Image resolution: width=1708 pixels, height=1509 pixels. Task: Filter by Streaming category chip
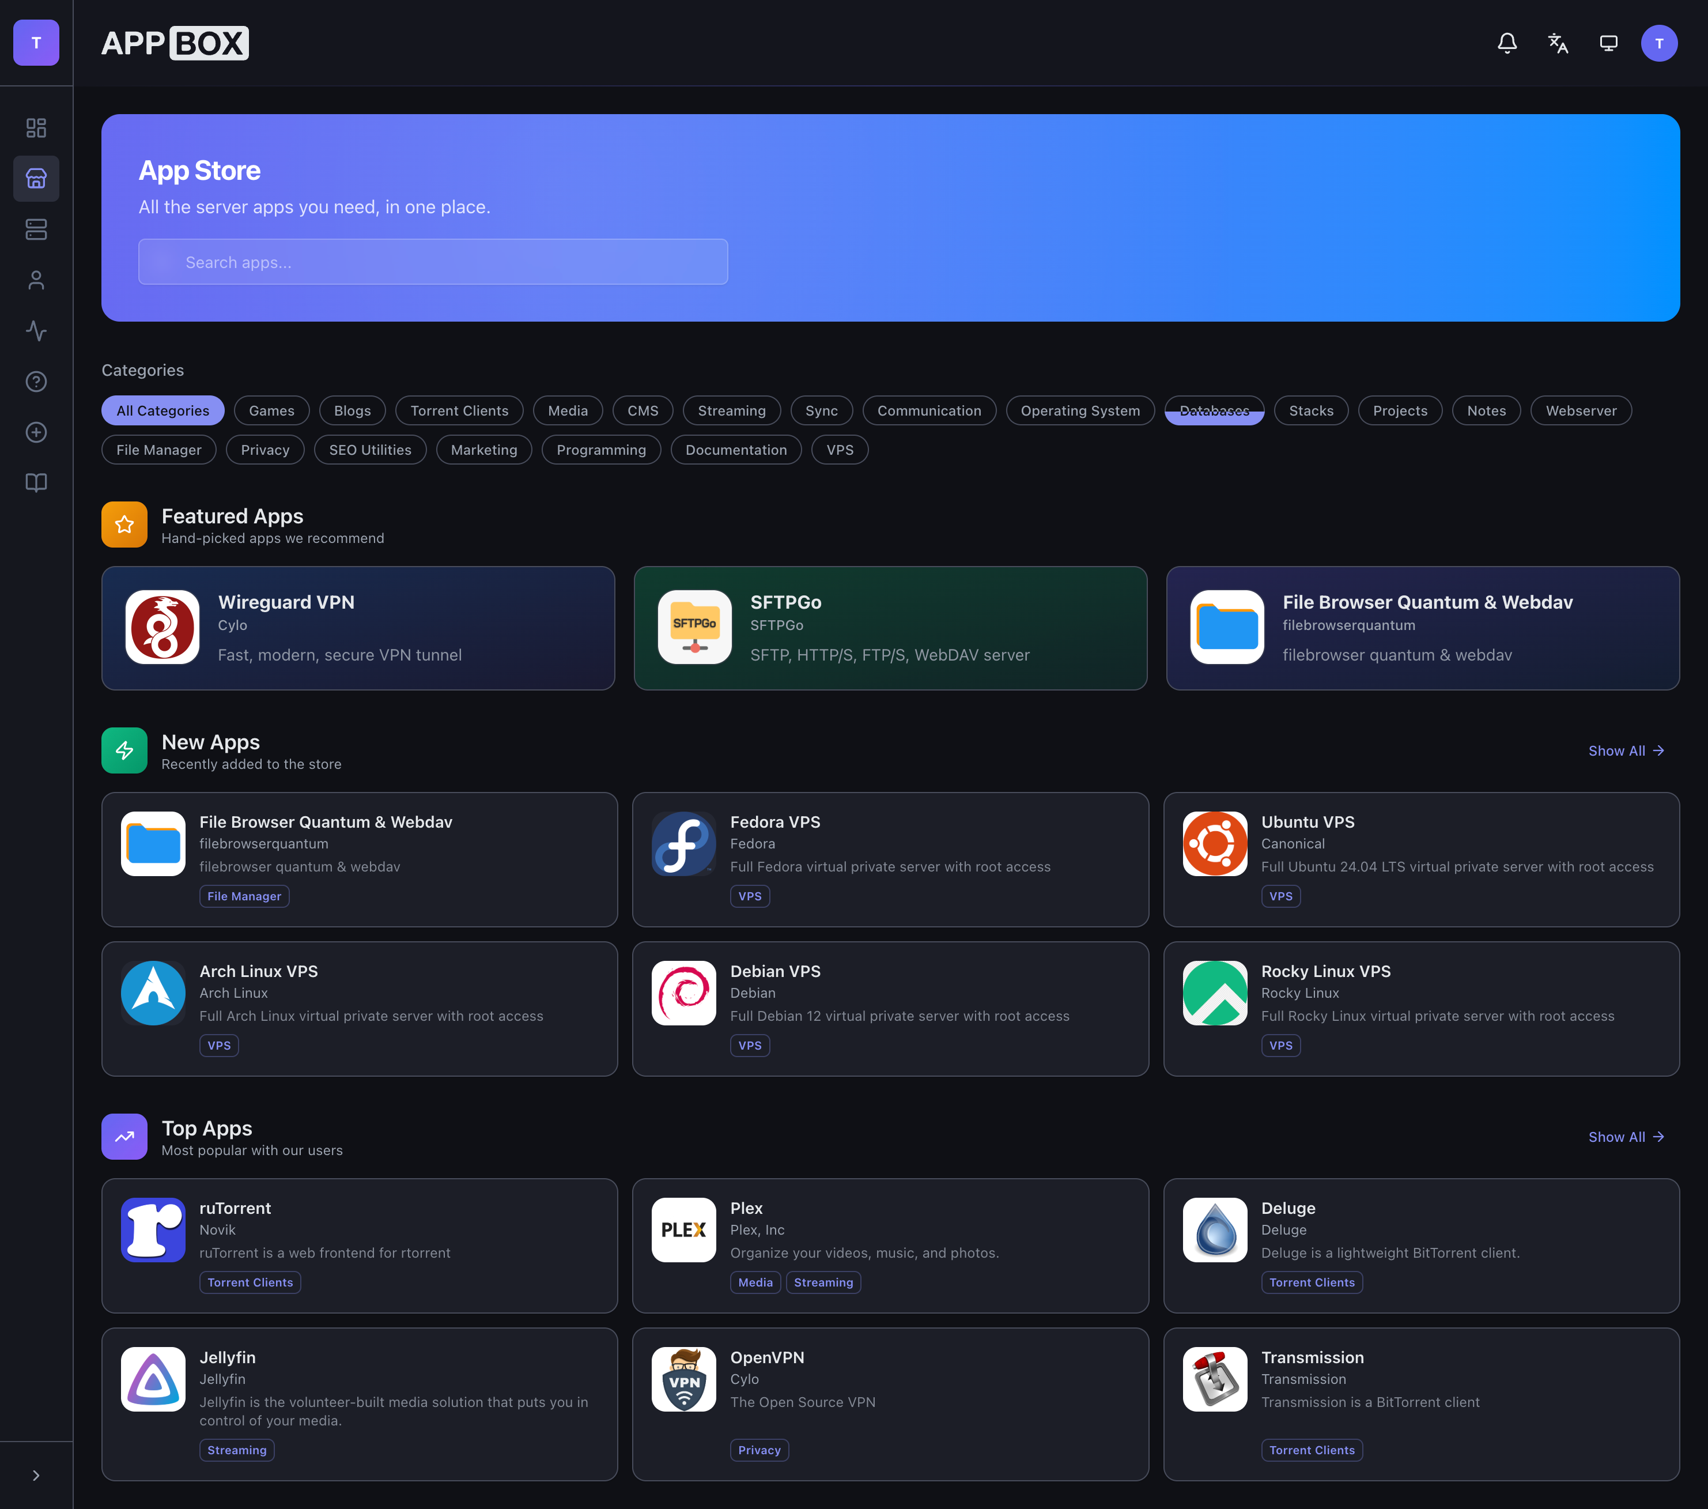[x=732, y=410]
